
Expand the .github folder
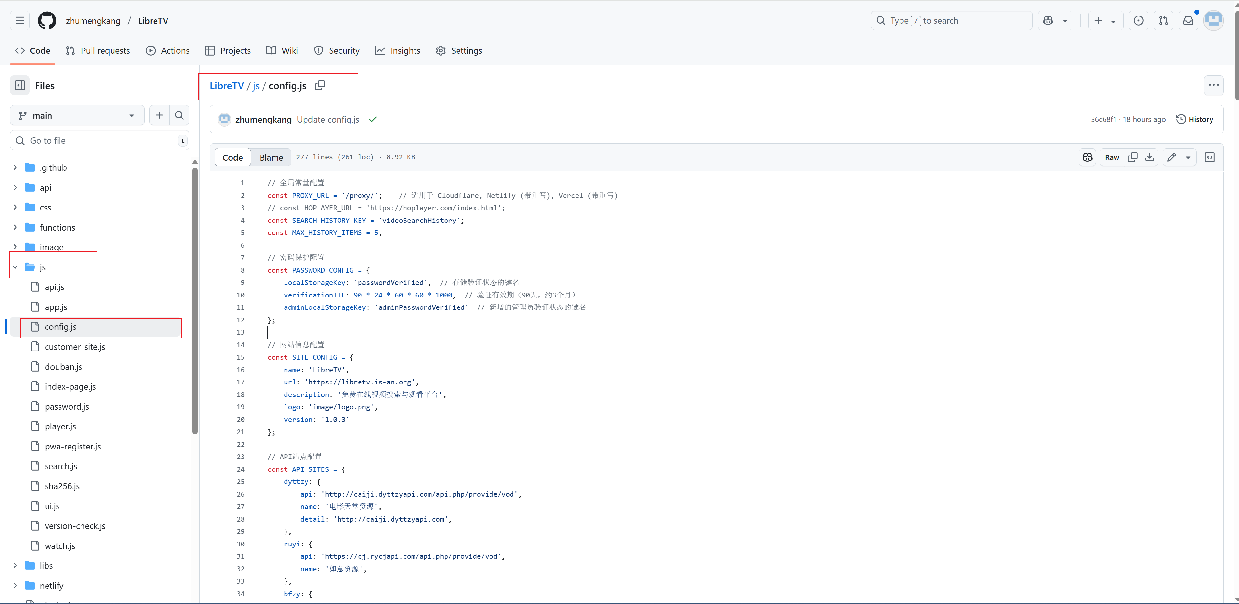pos(15,167)
